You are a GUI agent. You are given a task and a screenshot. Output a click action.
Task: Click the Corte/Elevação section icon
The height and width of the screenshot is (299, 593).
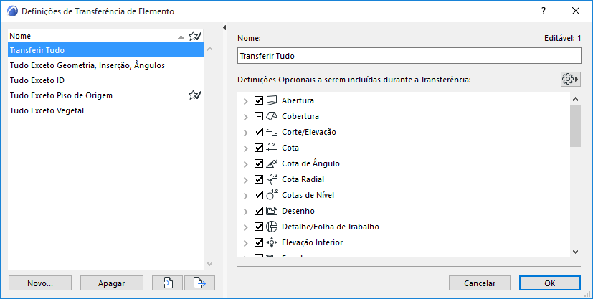tap(271, 132)
